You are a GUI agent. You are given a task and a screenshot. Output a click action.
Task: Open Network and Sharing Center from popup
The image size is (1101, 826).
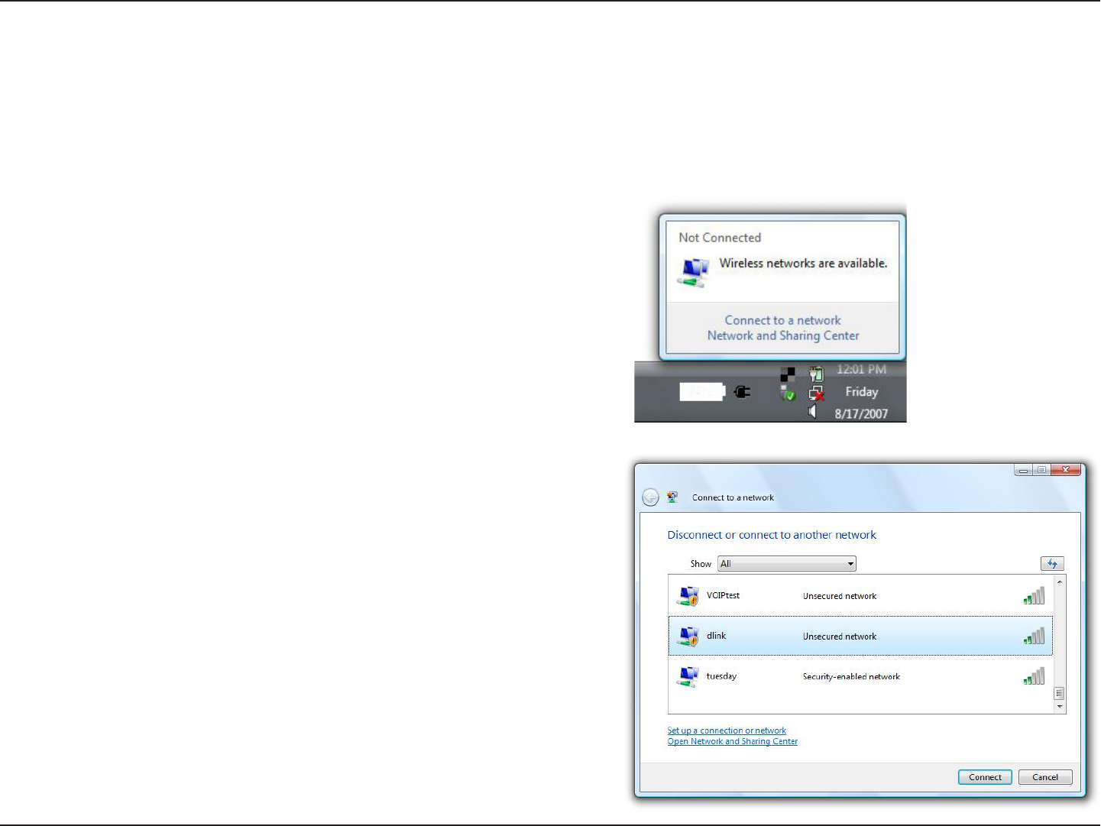[x=783, y=335]
